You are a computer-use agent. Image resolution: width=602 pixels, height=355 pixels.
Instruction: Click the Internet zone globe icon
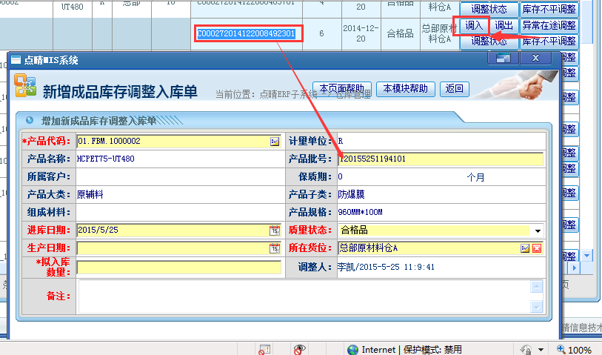click(353, 349)
